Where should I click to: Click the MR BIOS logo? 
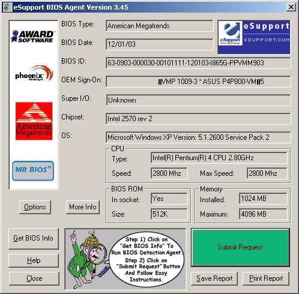33,171
